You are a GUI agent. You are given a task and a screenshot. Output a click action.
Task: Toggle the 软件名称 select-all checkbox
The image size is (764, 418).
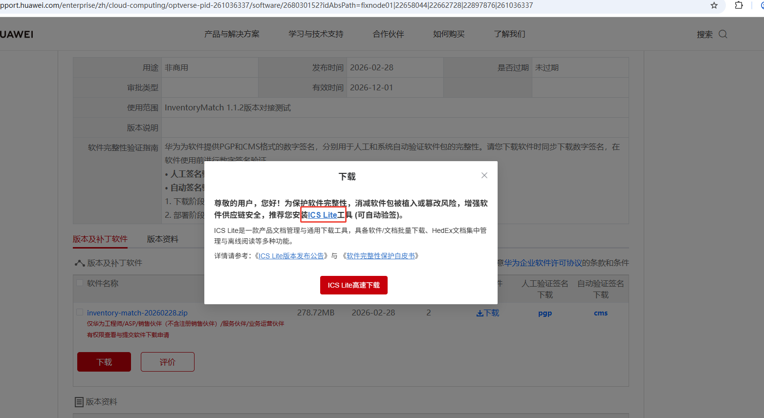[80, 283]
